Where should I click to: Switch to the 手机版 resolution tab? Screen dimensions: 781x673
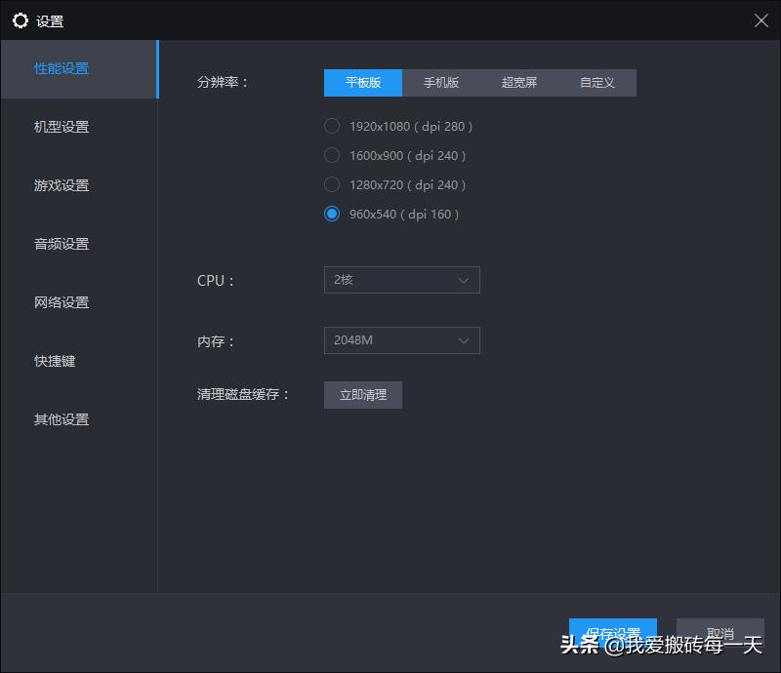(442, 83)
